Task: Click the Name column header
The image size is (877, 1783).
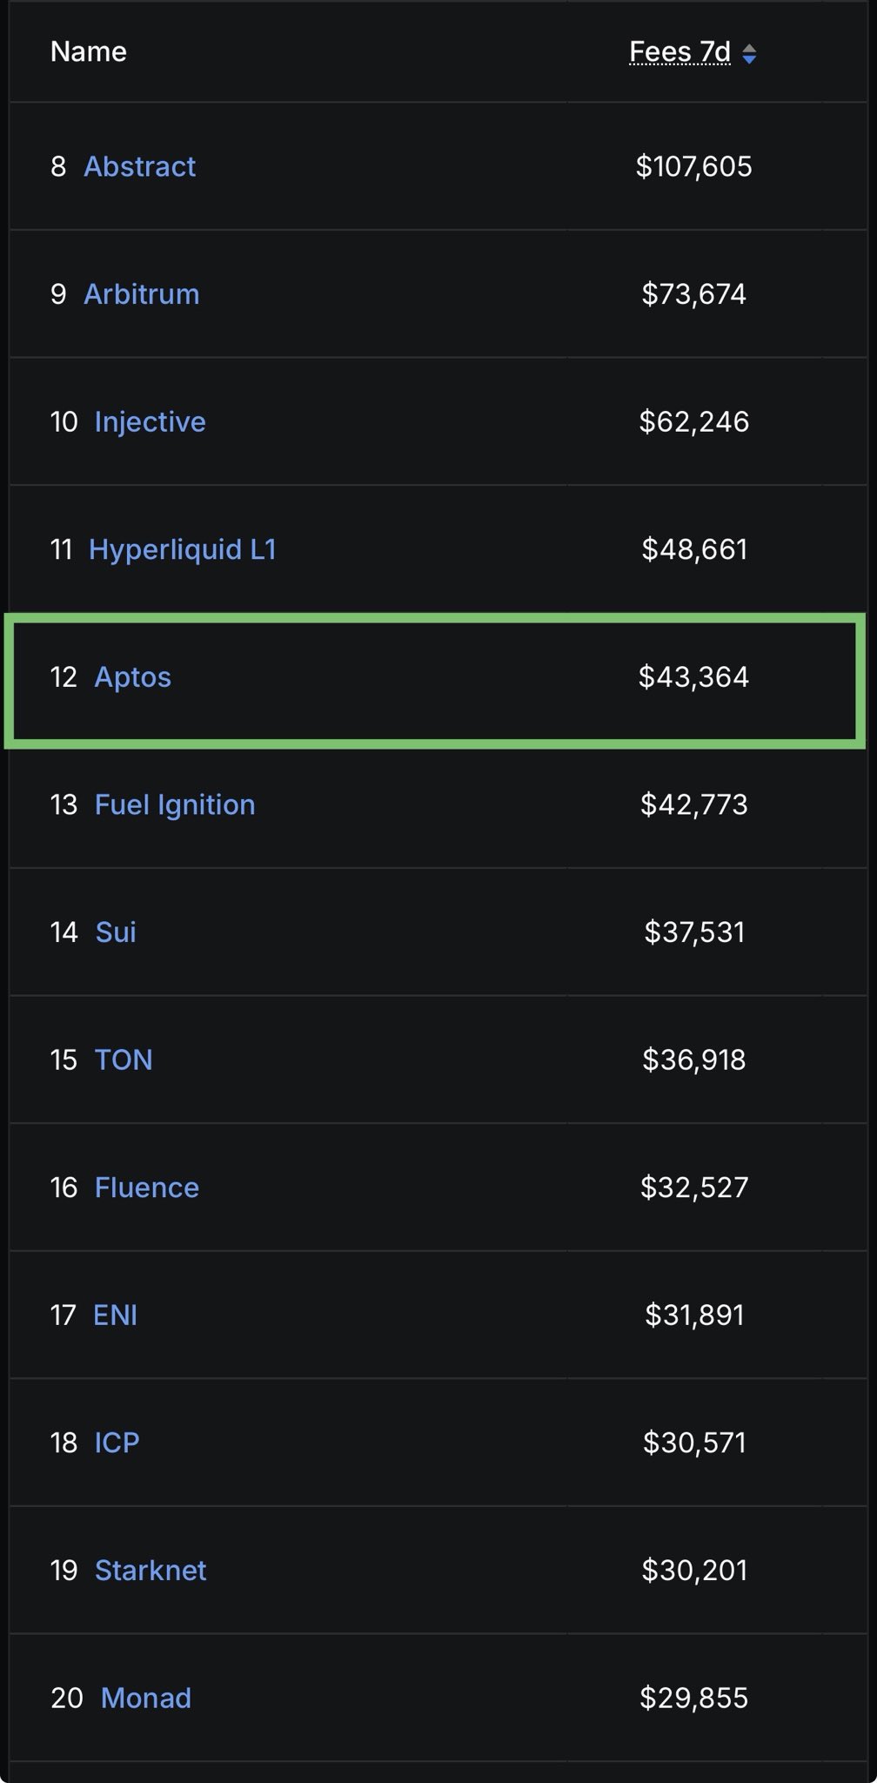Action: 89,52
